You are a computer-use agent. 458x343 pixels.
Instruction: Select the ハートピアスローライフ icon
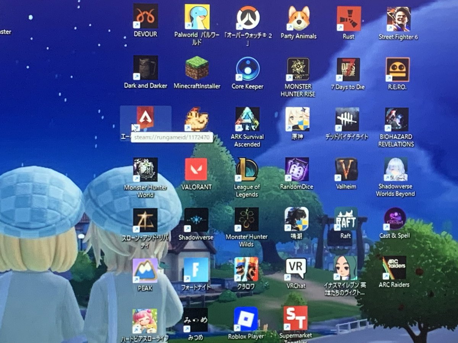pos(145,321)
